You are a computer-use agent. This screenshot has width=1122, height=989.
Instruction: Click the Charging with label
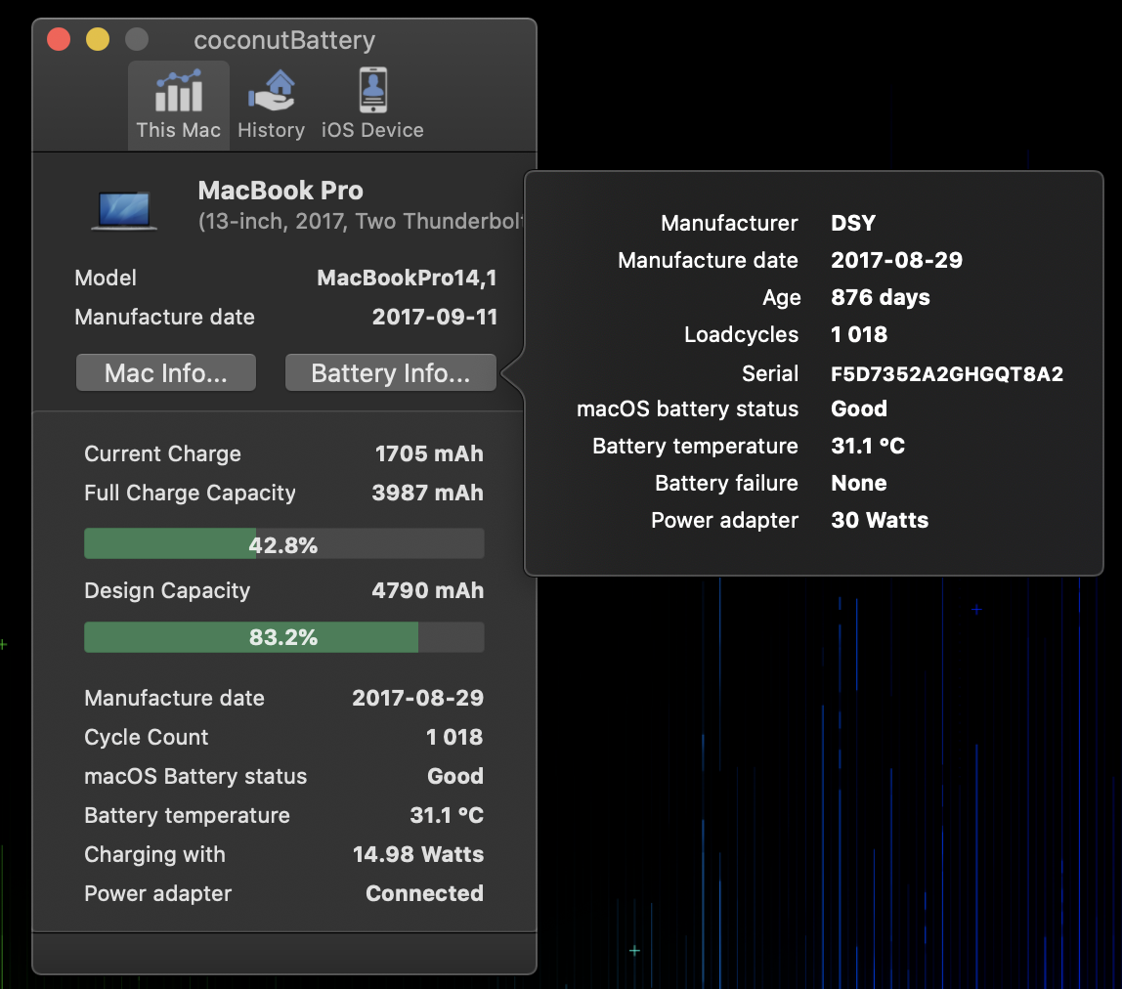155,854
